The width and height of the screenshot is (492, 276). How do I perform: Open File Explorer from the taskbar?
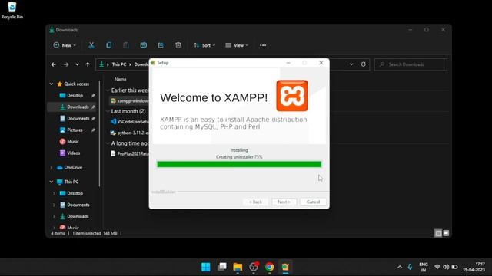pos(238,267)
